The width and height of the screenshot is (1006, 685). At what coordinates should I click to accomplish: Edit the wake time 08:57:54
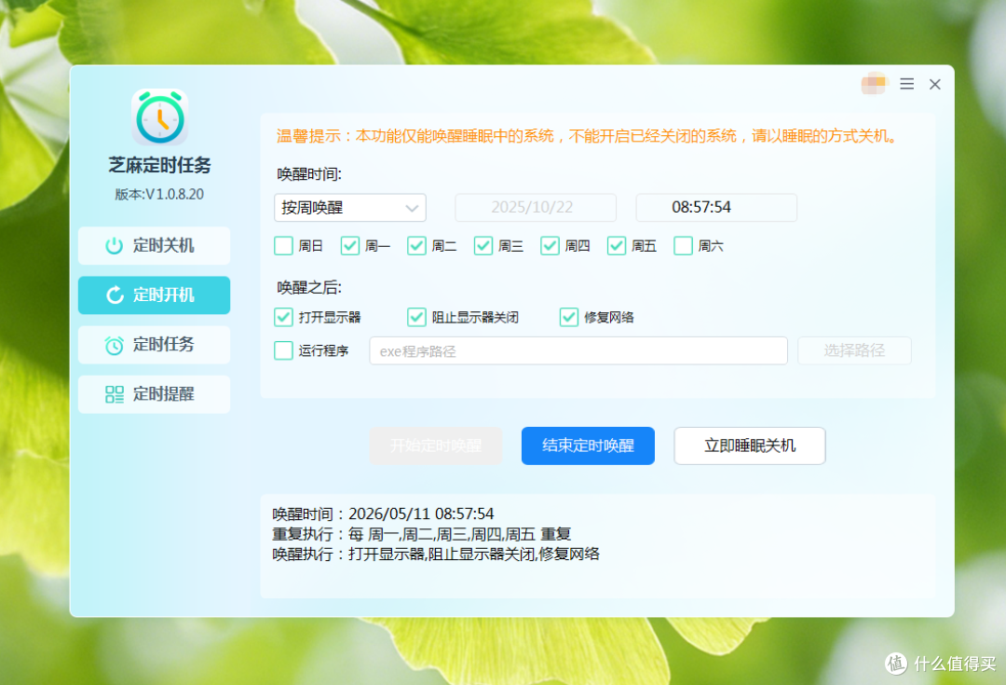point(716,207)
